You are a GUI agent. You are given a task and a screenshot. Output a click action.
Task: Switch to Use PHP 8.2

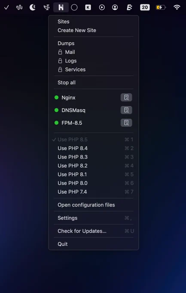click(94, 165)
